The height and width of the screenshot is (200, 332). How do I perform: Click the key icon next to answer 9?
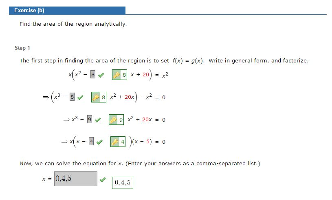tap(113, 120)
